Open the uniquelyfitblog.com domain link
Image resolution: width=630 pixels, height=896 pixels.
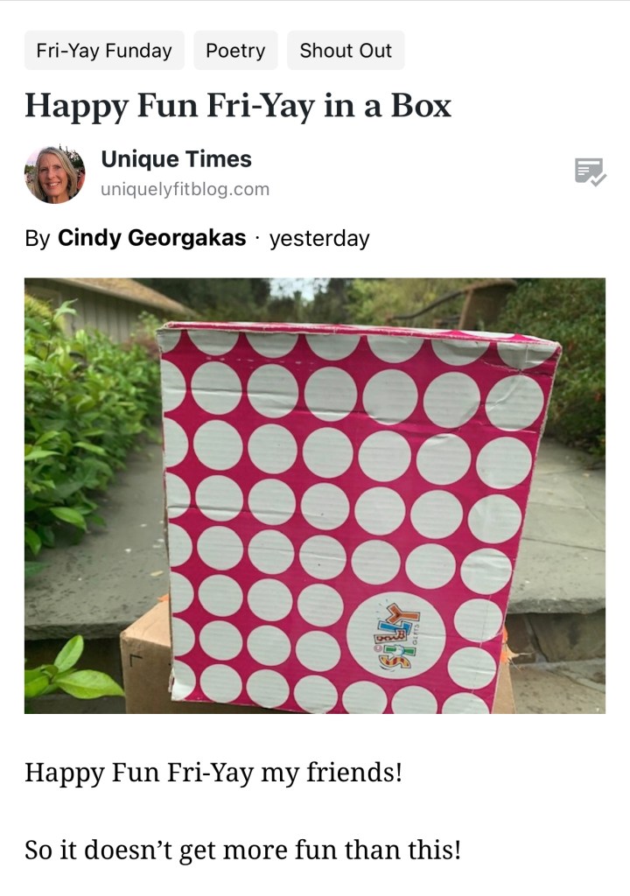pos(185,189)
